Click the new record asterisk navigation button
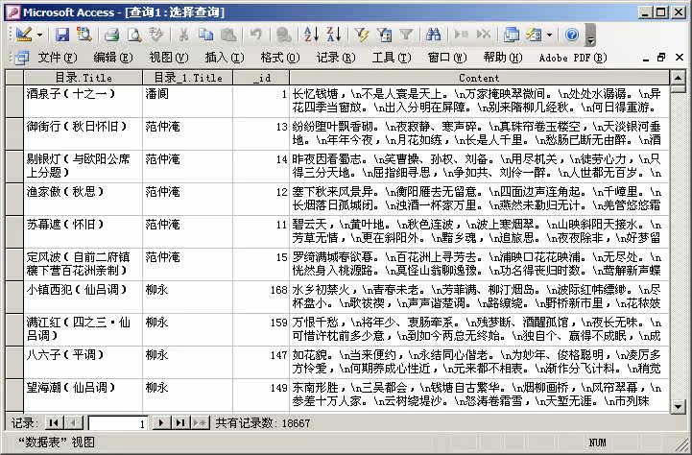This screenshot has height=455, width=692. 200,422
